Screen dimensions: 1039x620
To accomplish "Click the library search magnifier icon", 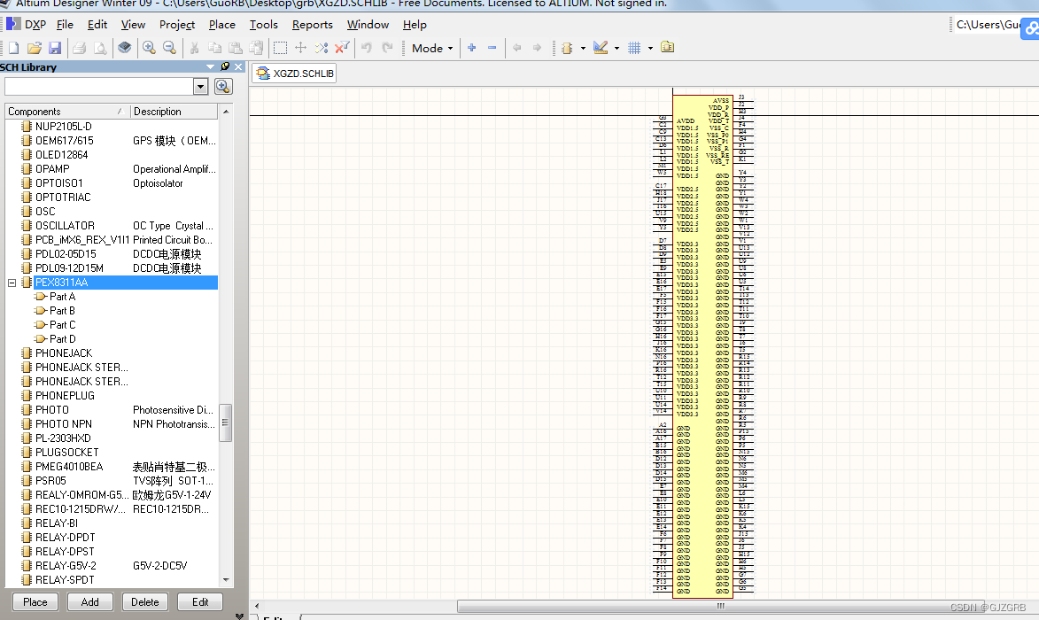I will [224, 86].
